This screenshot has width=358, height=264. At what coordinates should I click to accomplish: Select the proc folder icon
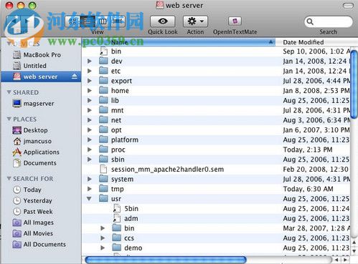103,150
